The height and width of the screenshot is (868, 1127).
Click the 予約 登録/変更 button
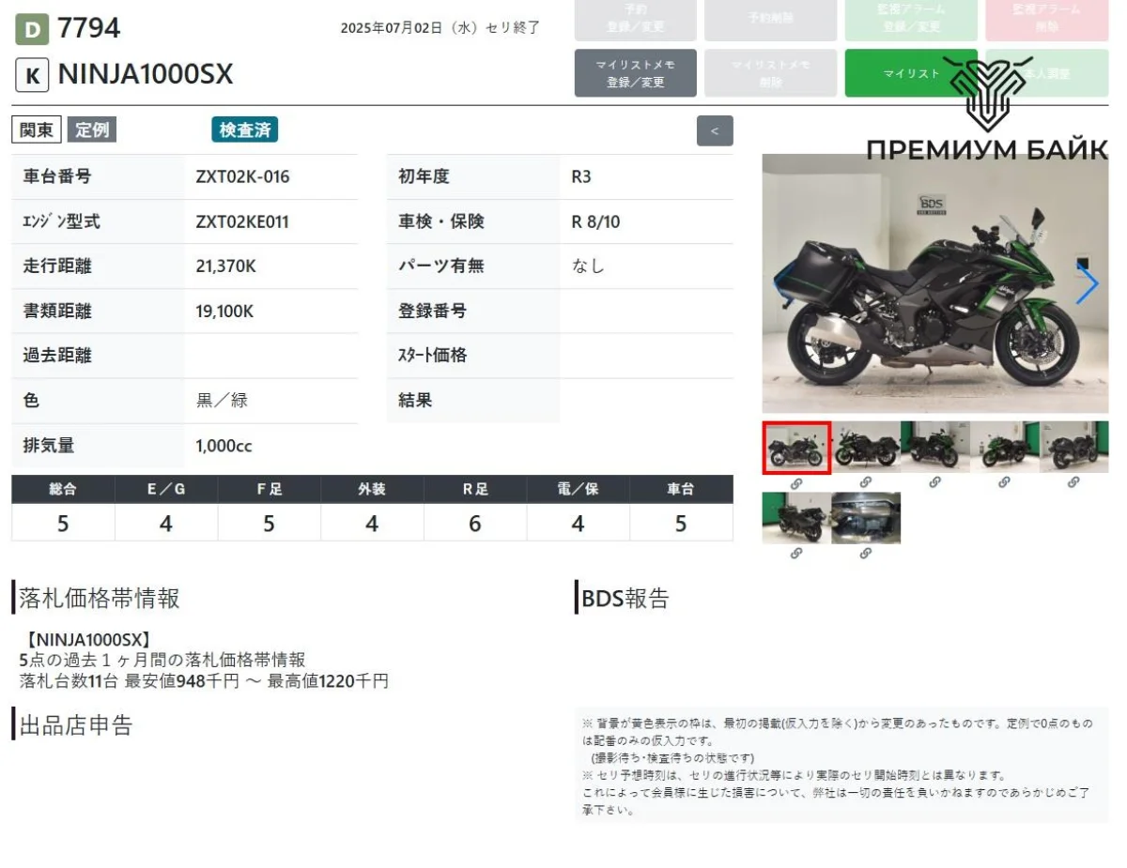pyautogui.click(x=635, y=19)
